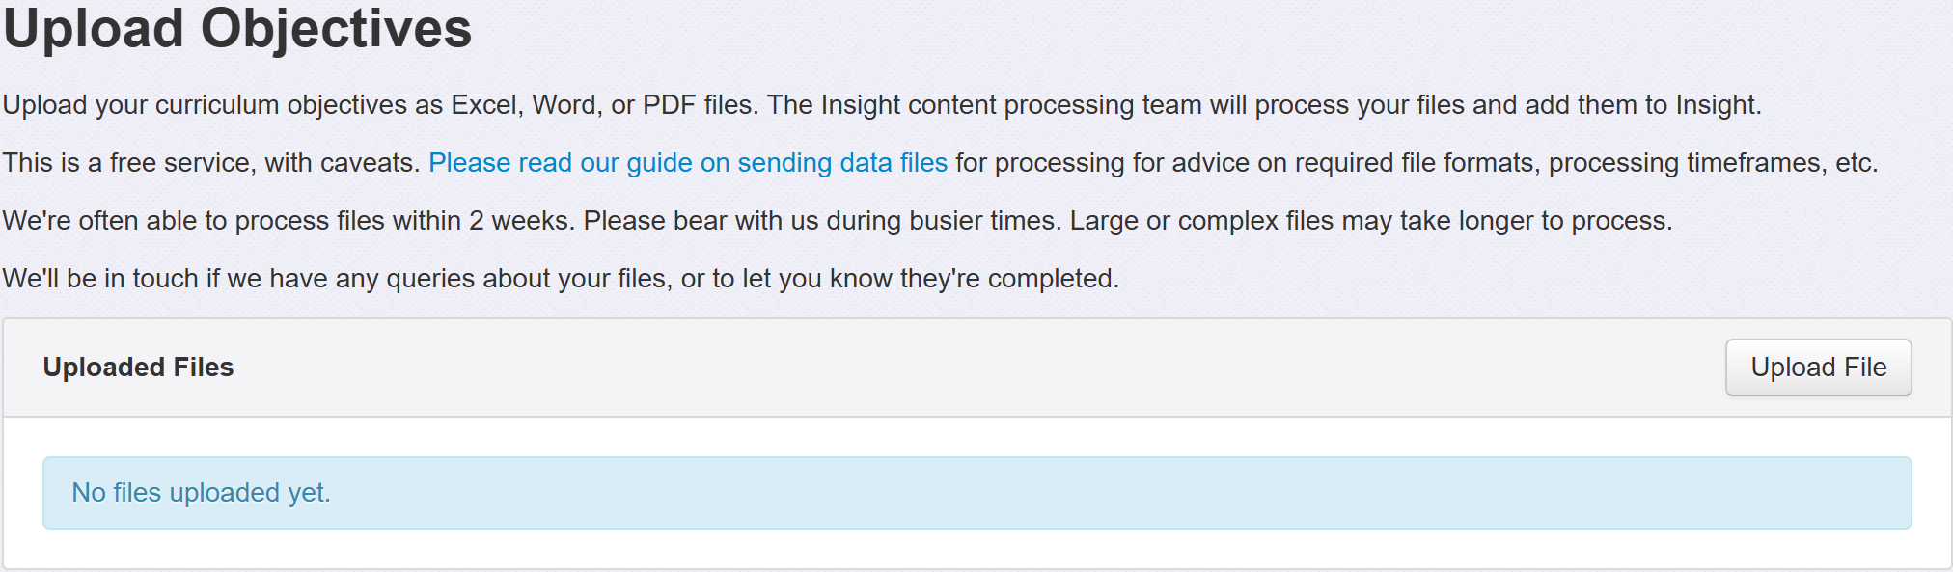The image size is (1953, 572).
Task: Click the Uploaded Files panel title
Action: [138, 368]
